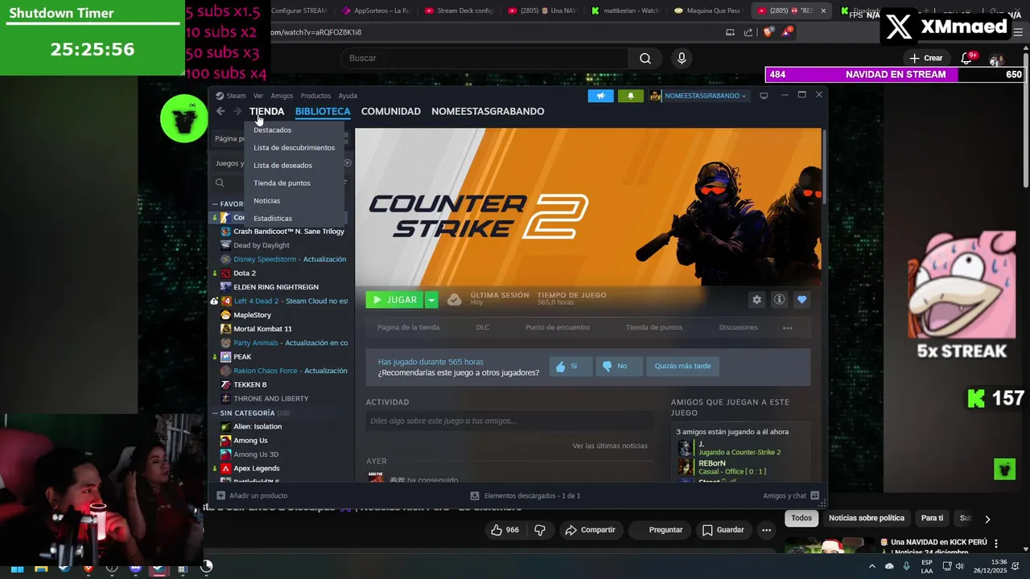
Task: Click YouTube Guardar save button
Action: pos(723,530)
